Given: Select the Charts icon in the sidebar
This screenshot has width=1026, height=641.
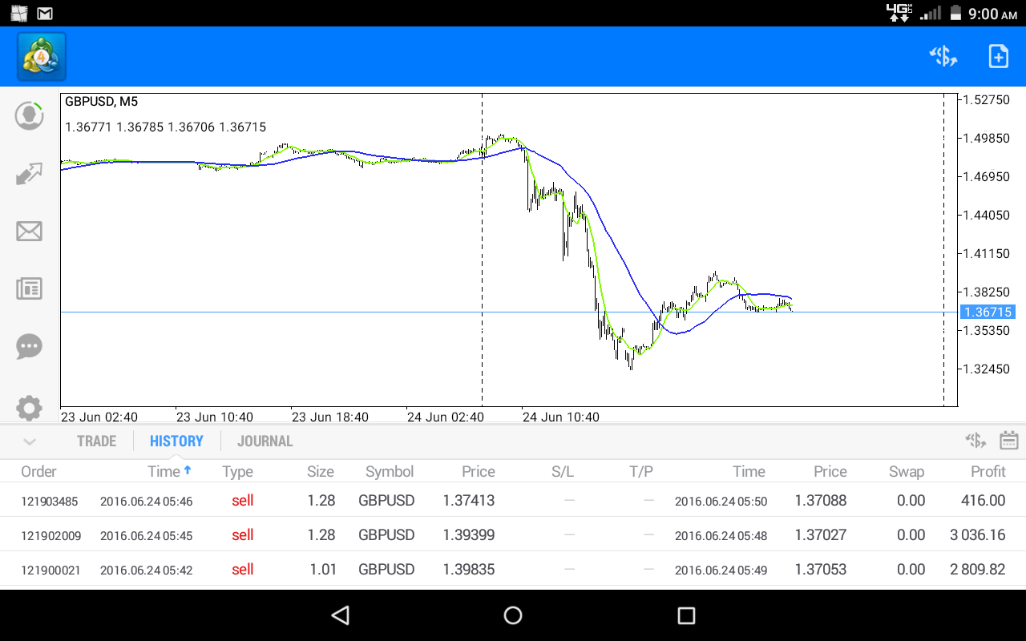Looking at the screenshot, I should pos(29,173).
